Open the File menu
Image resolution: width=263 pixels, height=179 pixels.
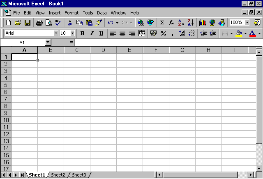16,13
